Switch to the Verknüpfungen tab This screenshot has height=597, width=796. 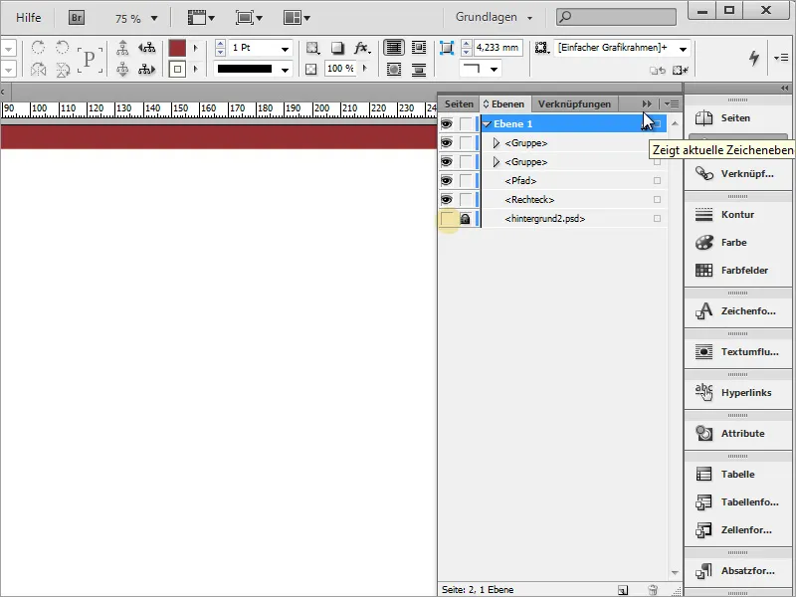pos(575,104)
